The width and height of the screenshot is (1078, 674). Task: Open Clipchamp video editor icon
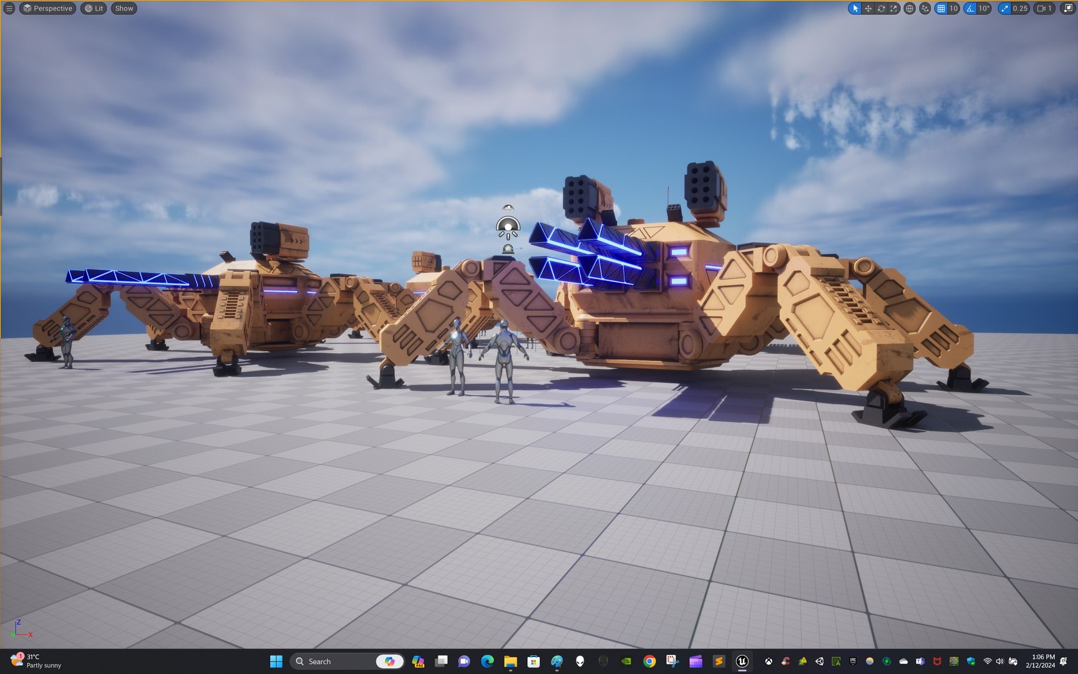(x=696, y=661)
